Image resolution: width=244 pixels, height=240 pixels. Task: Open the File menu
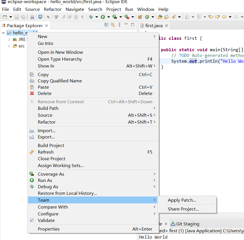tap(6, 9)
